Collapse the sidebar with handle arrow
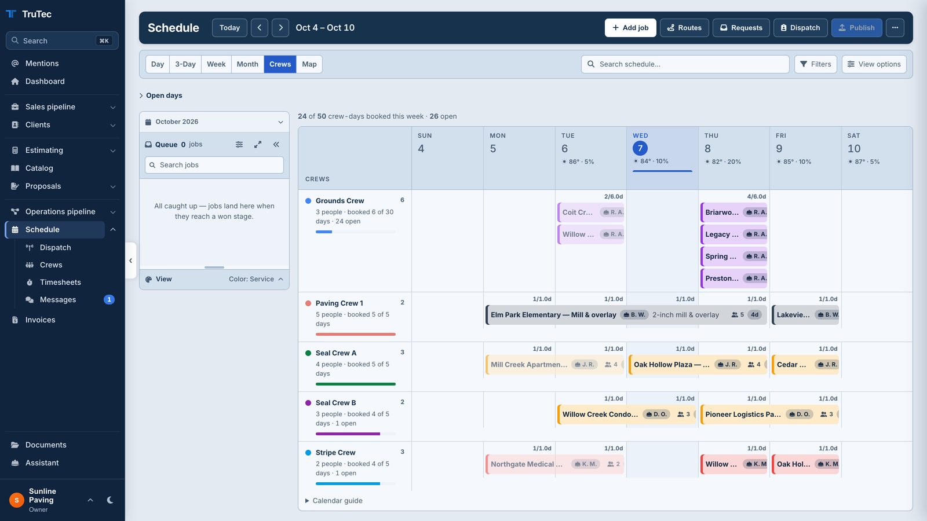The height and width of the screenshot is (521, 927). pos(130,260)
